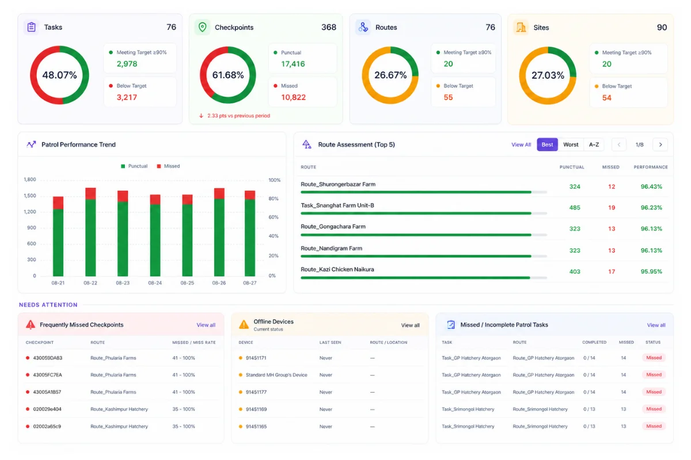Screen dimensions: 691x460
Task: Click the Checkpoints location pin icon
Action: pyautogui.click(x=202, y=27)
